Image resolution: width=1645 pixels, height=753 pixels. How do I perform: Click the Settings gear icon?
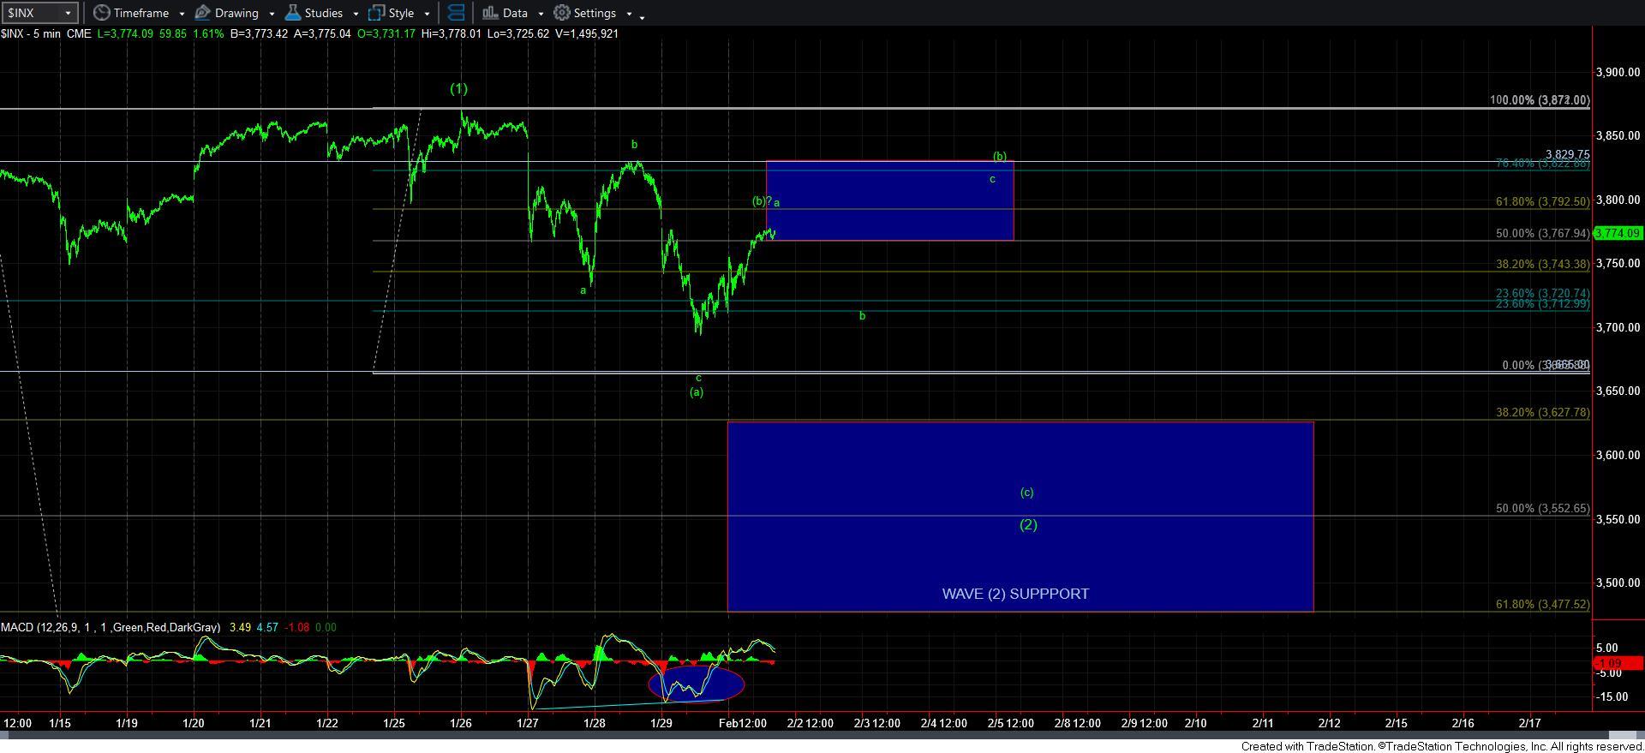pyautogui.click(x=562, y=13)
